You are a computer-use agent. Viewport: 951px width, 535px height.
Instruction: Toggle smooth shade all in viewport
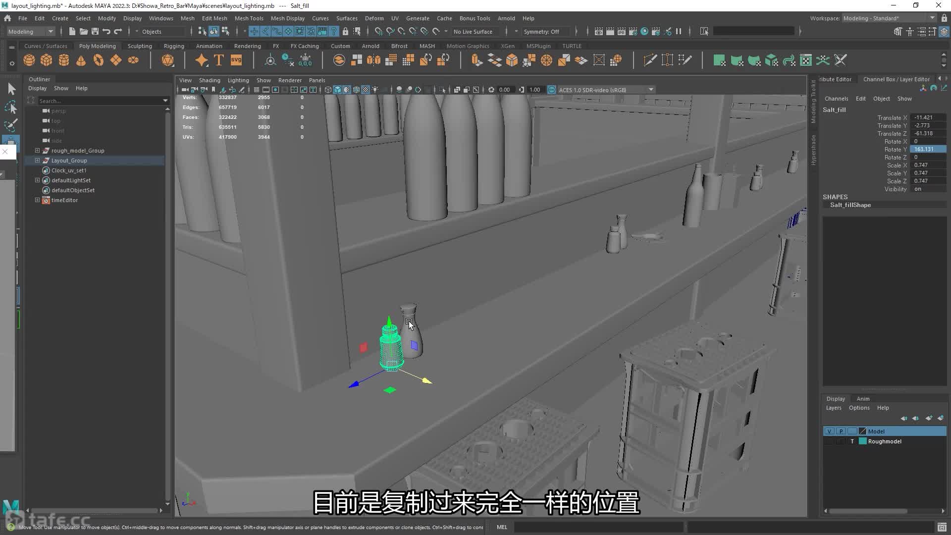coord(337,90)
